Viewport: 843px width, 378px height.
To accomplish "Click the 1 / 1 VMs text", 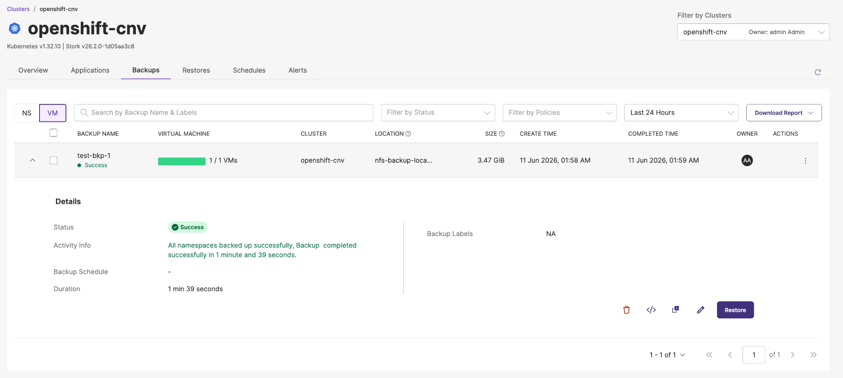I will (x=223, y=160).
